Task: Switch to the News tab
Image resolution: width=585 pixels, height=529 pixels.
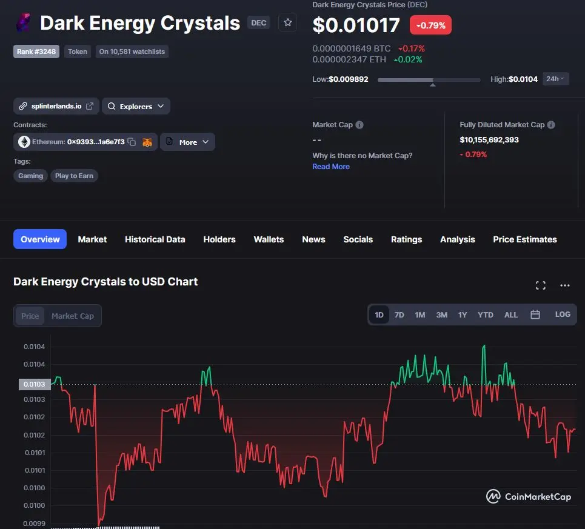Action: pyautogui.click(x=313, y=239)
